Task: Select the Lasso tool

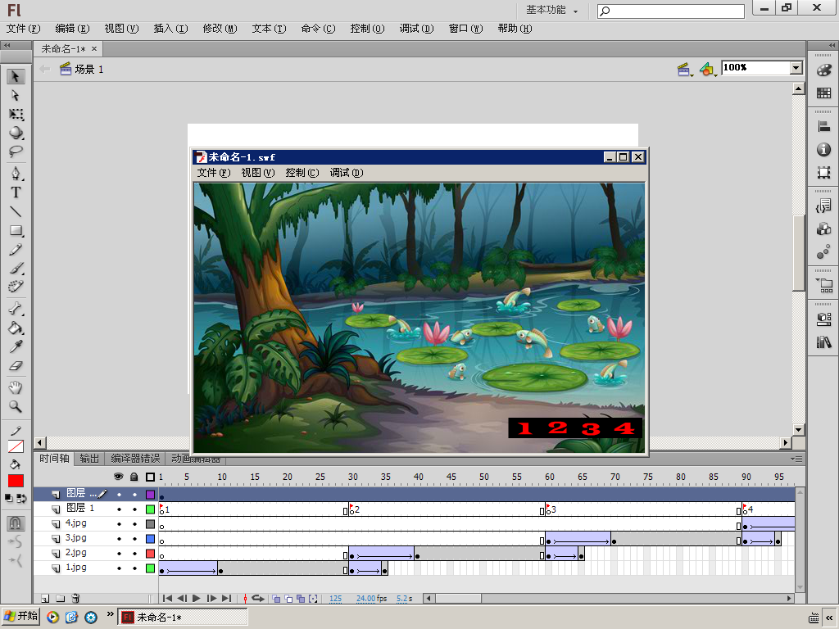Action: pos(16,152)
